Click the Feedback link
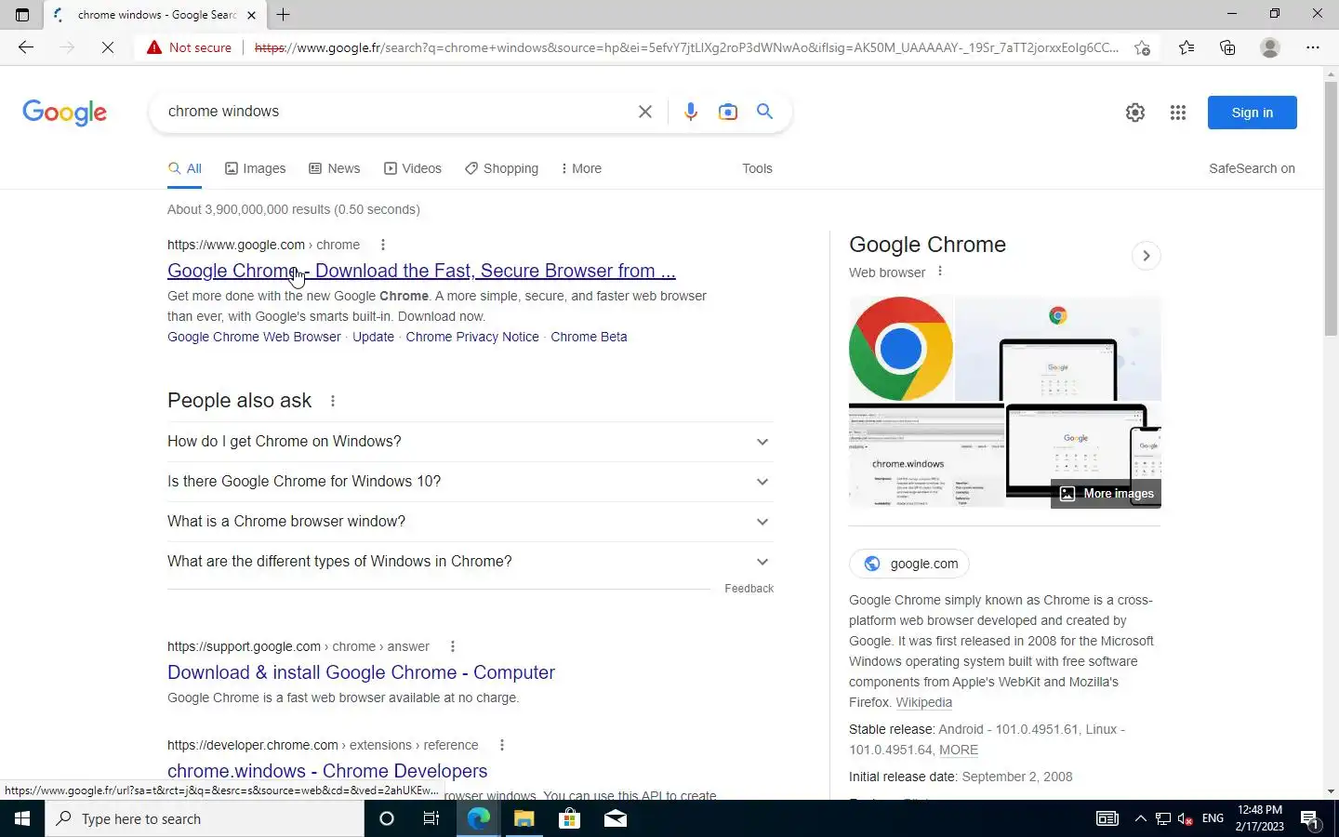Image resolution: width=1339 pixels, height=837 pixels. 749,589
